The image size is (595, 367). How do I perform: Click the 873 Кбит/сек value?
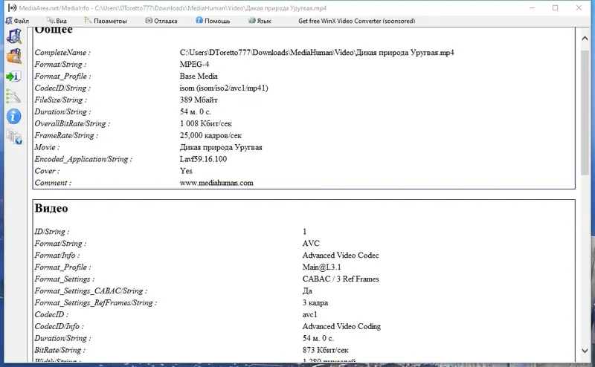pyautogui.click(x=325, y=350)
